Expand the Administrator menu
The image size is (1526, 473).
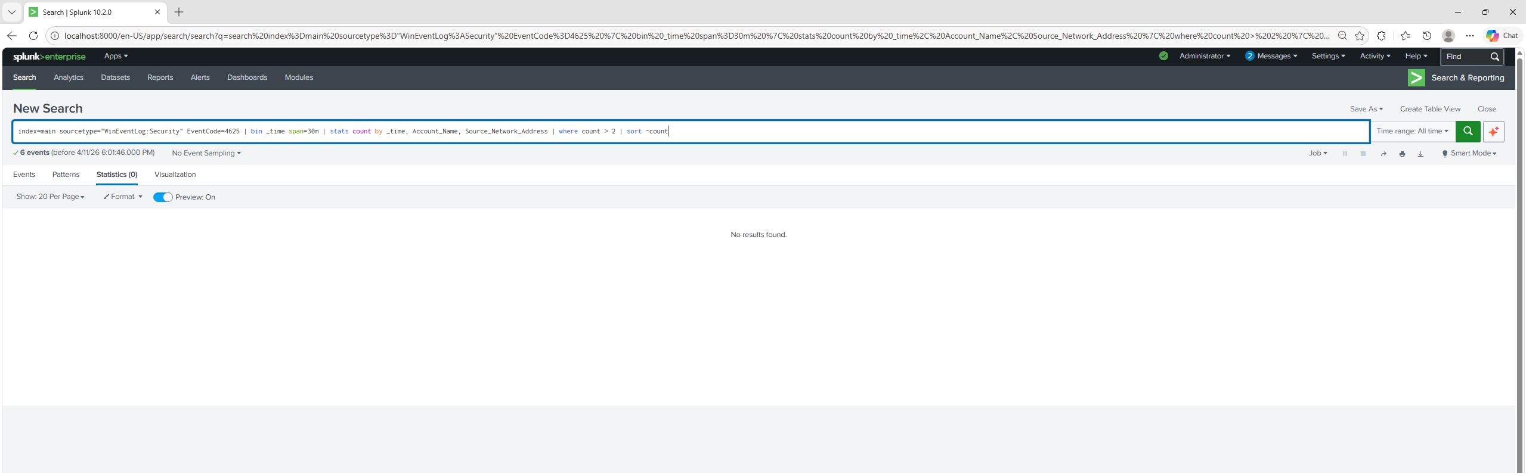[1205, 56]
